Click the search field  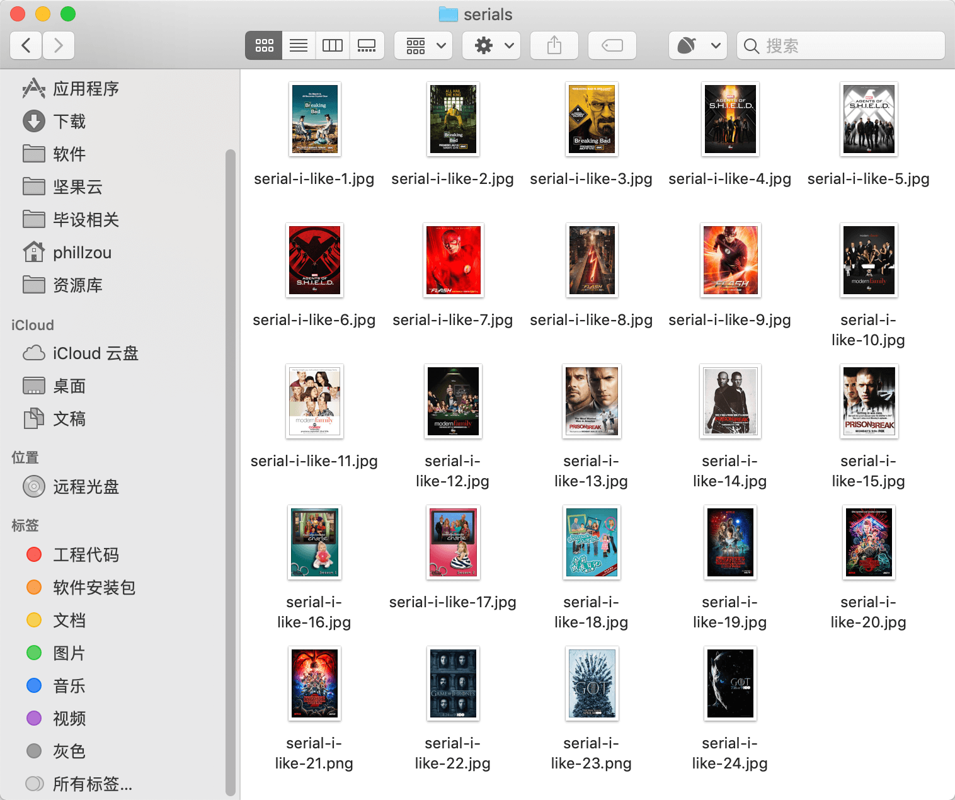tap(841, 45)
